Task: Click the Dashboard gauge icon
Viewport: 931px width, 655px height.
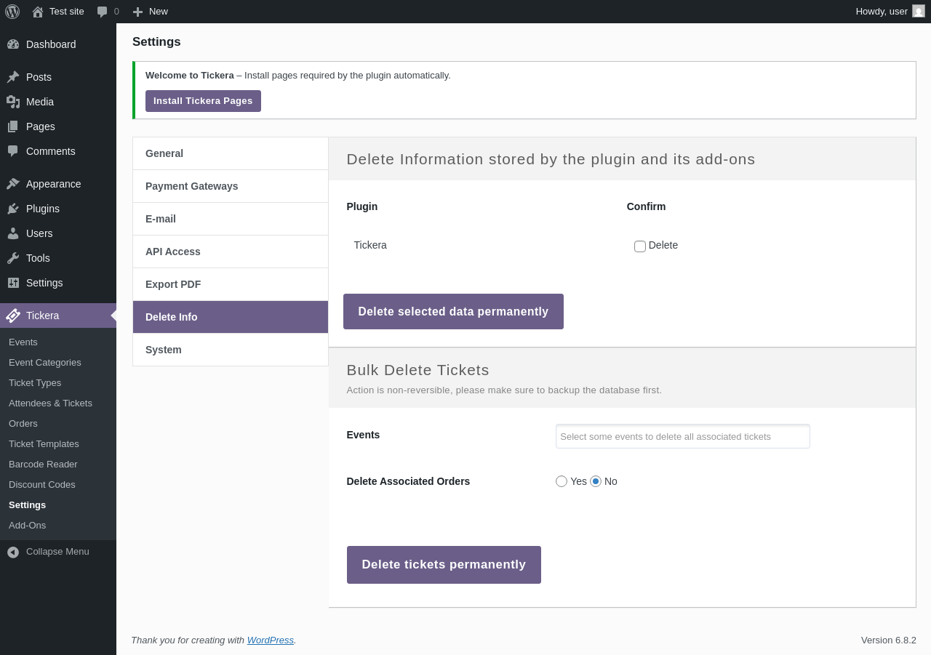Action: [x=13, y=44]
